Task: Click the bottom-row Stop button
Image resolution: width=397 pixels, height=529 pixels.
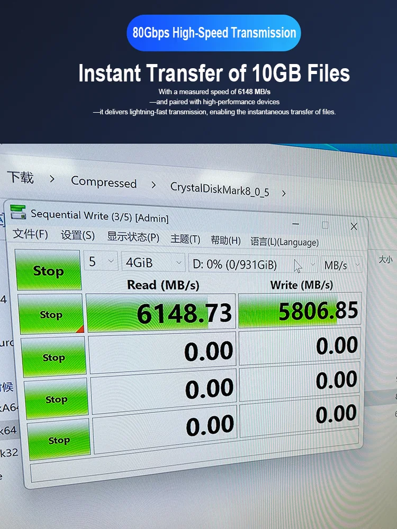Action: (x=59, y=440)
